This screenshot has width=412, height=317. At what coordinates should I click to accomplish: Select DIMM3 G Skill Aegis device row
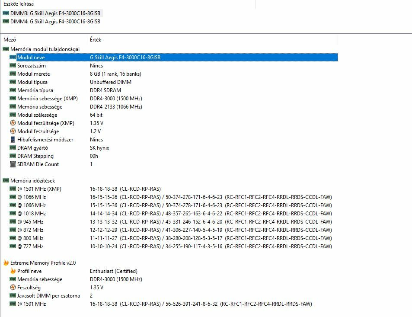(x=52, y=13)
